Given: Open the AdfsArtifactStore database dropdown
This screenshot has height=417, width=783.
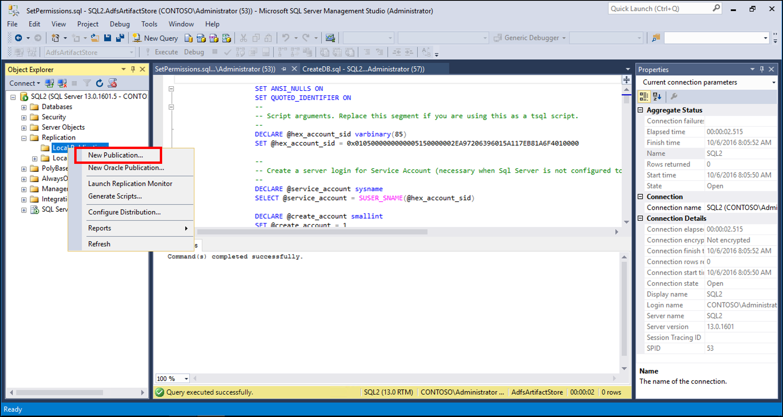Looking at the screenshot, I should click(132, 52).
